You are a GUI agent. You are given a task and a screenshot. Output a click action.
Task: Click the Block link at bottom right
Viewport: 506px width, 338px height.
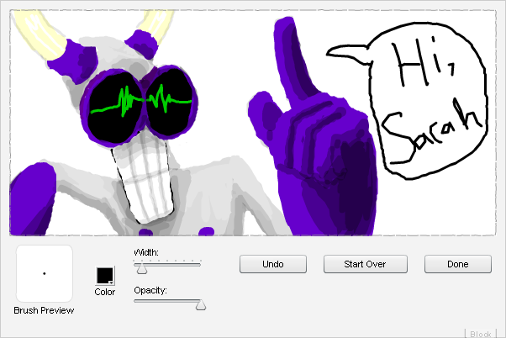[x=481, y=334]
